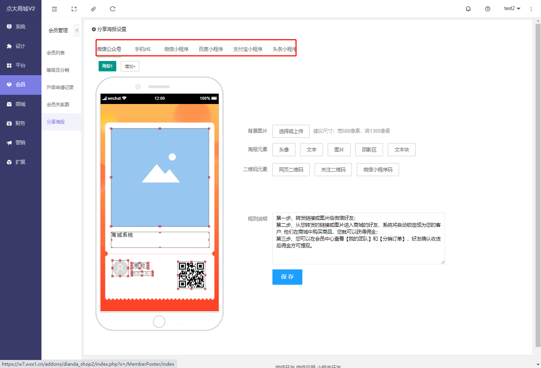The image size is (541, 368).
Task: Open the test2 user dropdown
Action: tap(512, 8)
